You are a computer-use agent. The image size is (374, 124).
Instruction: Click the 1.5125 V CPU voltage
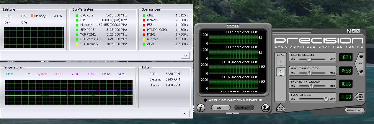tap(182, 15)
